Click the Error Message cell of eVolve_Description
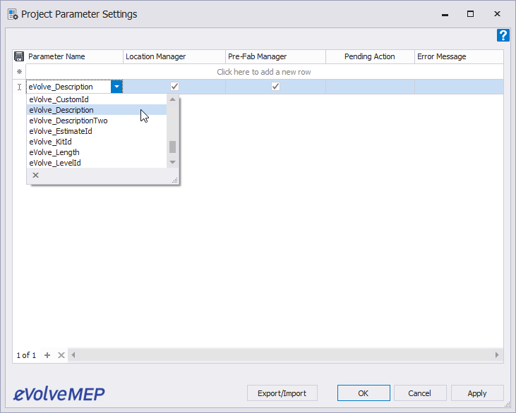 [459, 87]
